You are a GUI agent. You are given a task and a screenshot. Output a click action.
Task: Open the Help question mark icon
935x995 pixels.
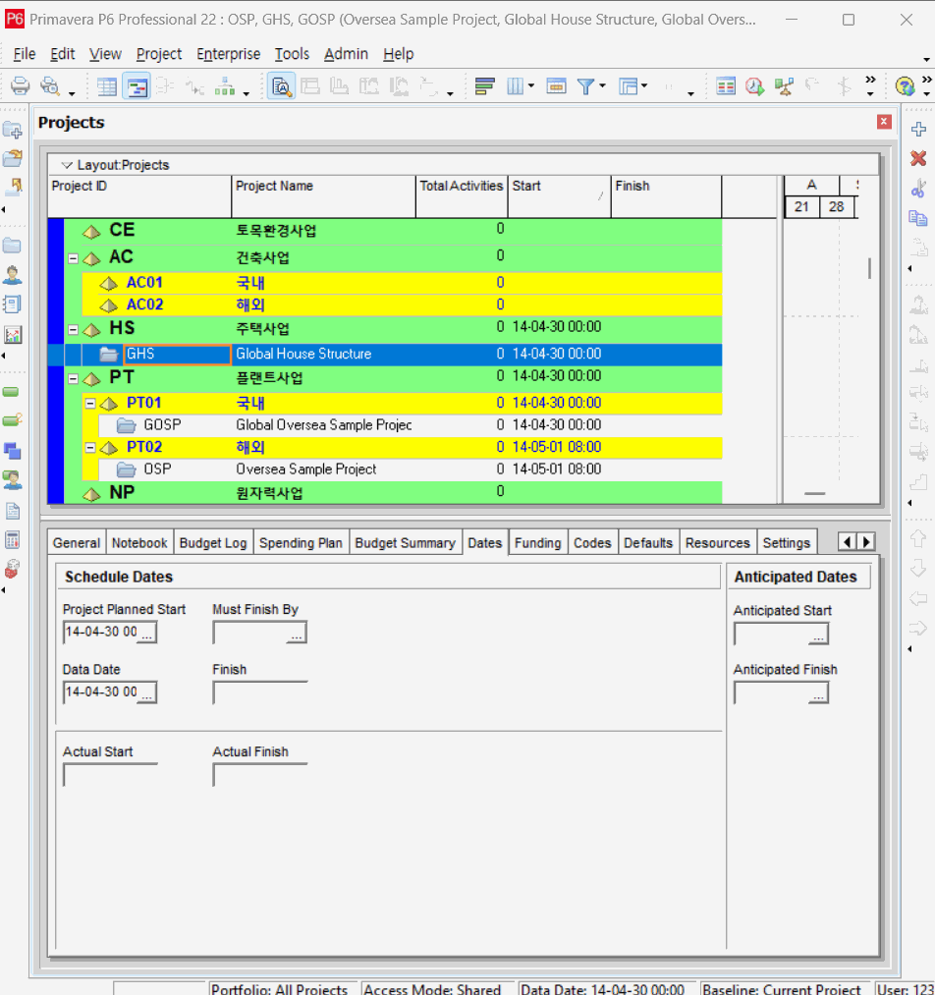click(x=905, y=85)
